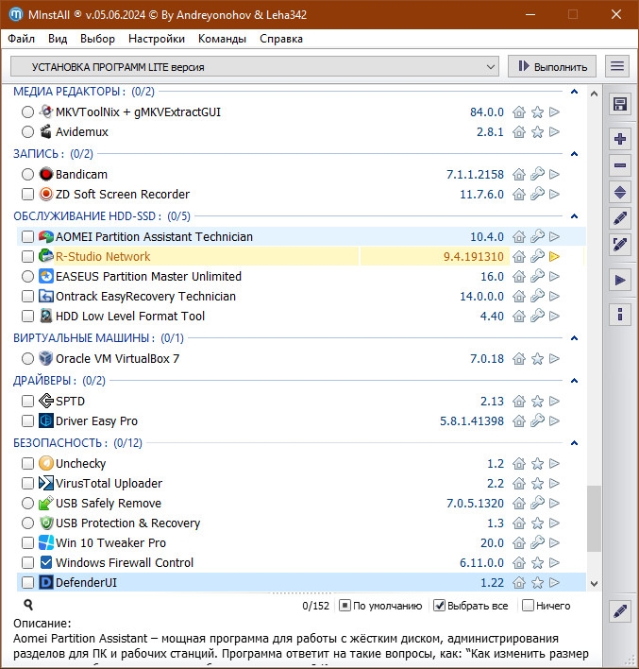Click play arrow for MKVToolNix row
Viewport: 639px width, 669px height.
pos(554,111)
